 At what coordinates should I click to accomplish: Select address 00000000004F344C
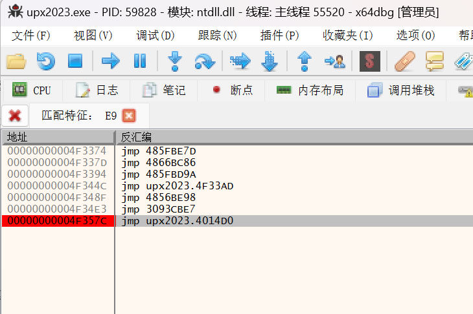pyautogui.click(x=57, y=186)
